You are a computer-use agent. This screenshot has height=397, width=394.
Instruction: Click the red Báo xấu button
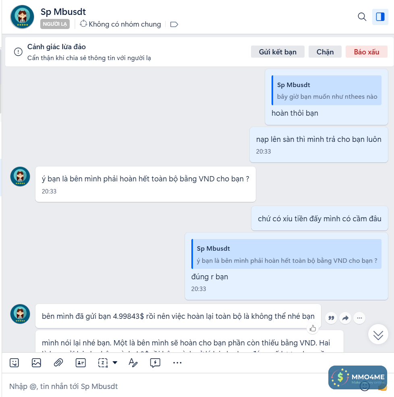click(x=367, y=52)
